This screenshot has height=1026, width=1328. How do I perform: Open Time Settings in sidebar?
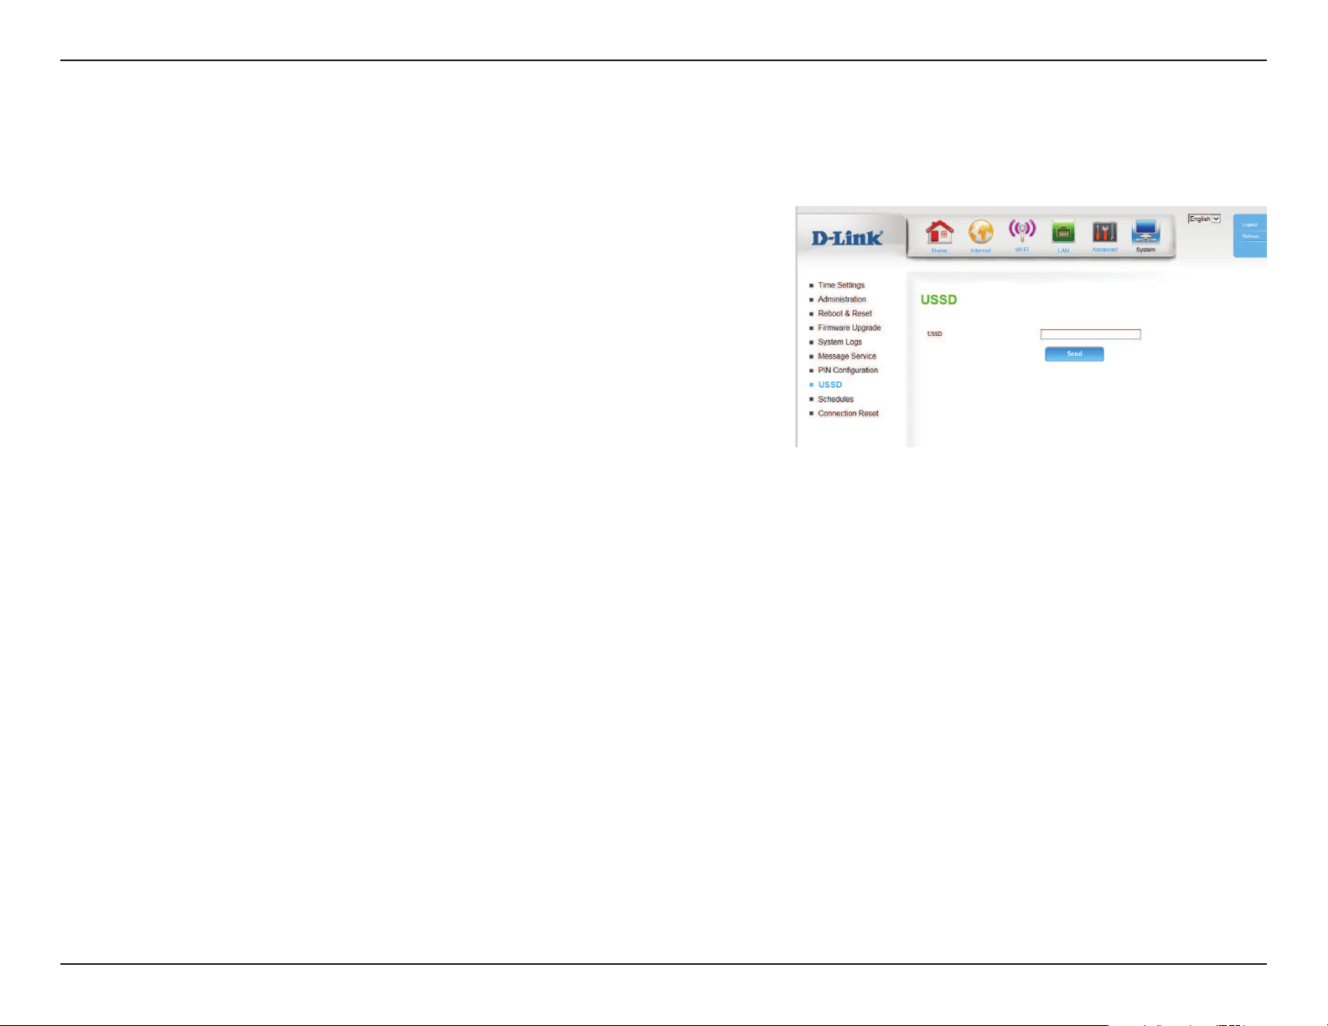841,285
